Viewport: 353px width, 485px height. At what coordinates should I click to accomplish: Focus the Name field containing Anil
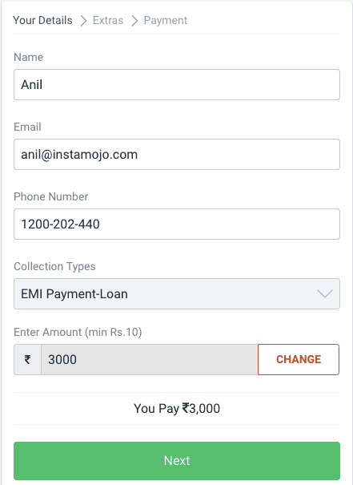177,84
